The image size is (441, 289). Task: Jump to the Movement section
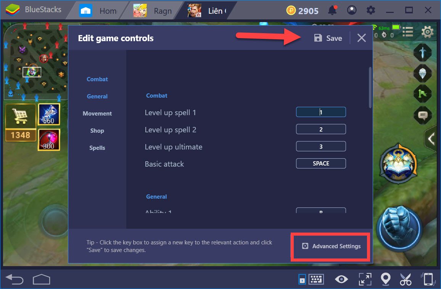(97, 114)
